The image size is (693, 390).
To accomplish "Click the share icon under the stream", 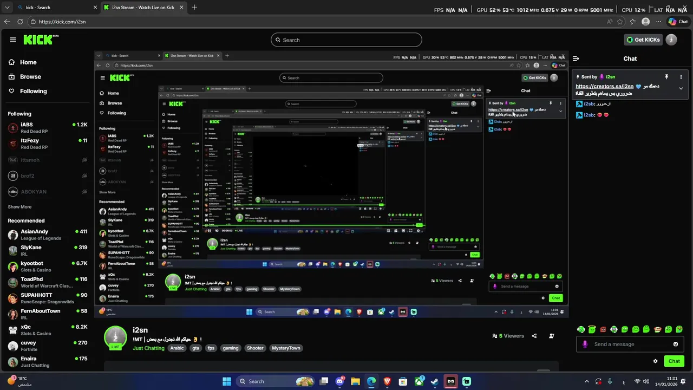I will click(534, 336).
